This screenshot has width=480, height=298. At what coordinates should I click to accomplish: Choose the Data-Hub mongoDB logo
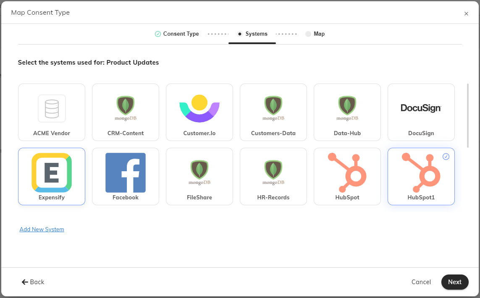347,108
